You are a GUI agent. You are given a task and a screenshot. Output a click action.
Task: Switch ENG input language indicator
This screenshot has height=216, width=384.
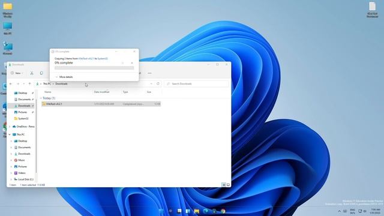coord(352,211)
